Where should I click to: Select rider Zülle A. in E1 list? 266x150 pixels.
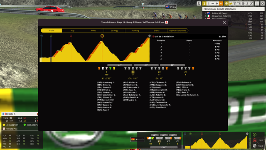[182, 87]
